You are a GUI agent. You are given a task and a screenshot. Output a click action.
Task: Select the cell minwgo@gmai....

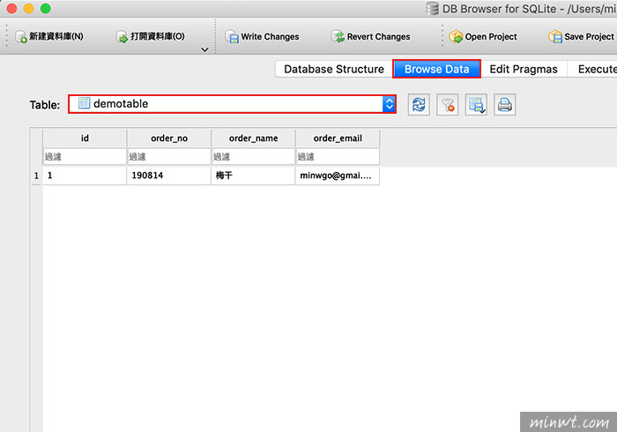click(338, 175)
